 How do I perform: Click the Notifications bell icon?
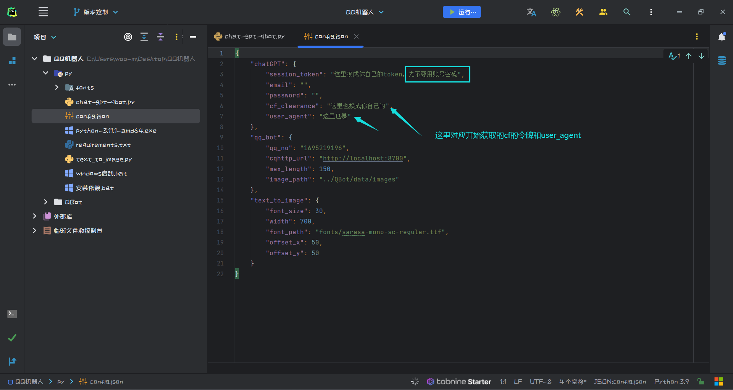pyautogui.click(x=722, y=37)
